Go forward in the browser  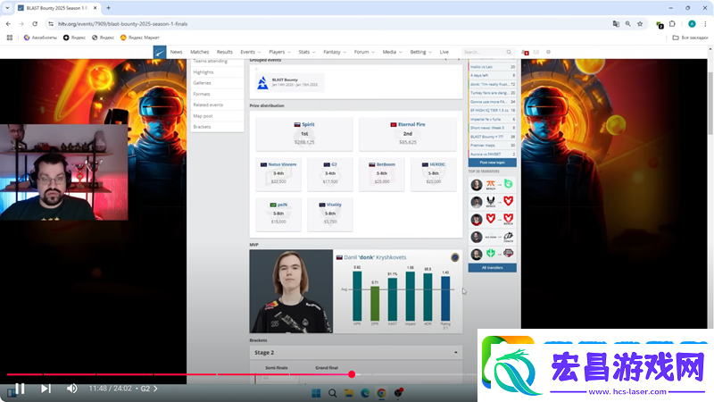click(21, 24)
